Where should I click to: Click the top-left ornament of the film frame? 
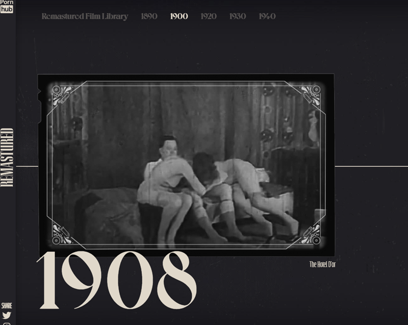coord(61,95)
